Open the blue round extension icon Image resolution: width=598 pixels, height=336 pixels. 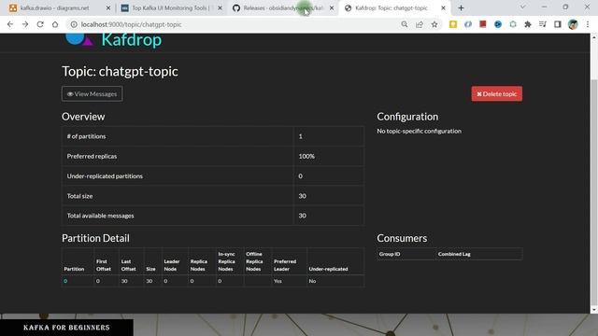(x=498, y=24)
